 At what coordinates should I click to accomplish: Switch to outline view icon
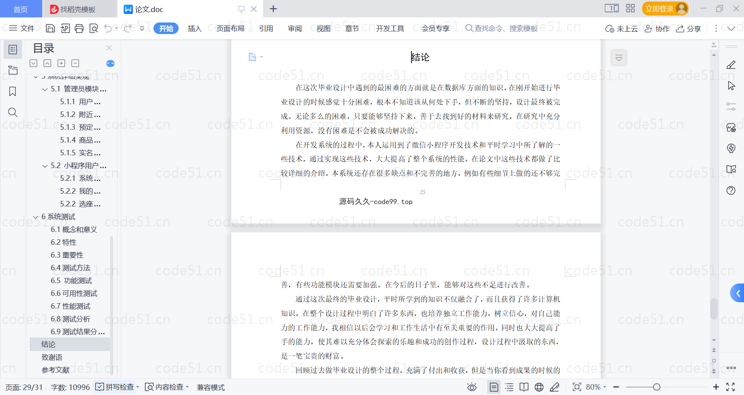tap(509, 387)
